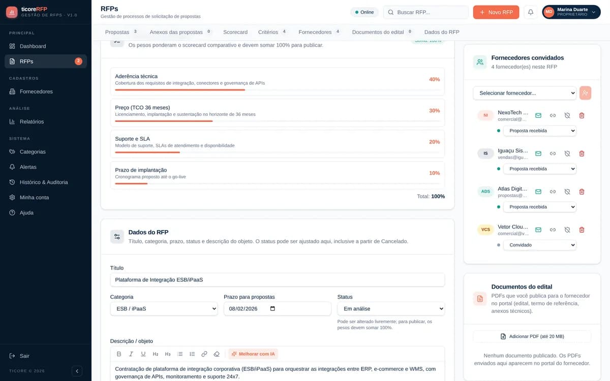Copy portal link for Iguaçu Sis
The height and width of the screenshot is (381, 610).
[553, 153]
